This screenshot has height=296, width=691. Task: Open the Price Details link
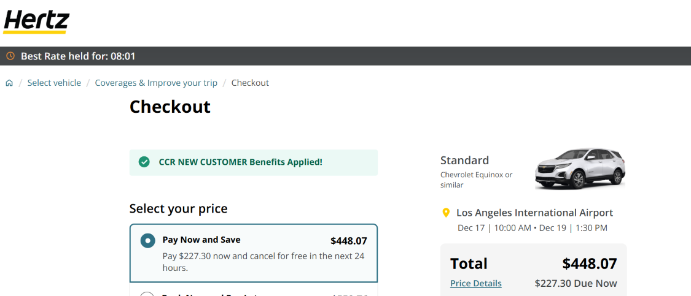[475, 283]
